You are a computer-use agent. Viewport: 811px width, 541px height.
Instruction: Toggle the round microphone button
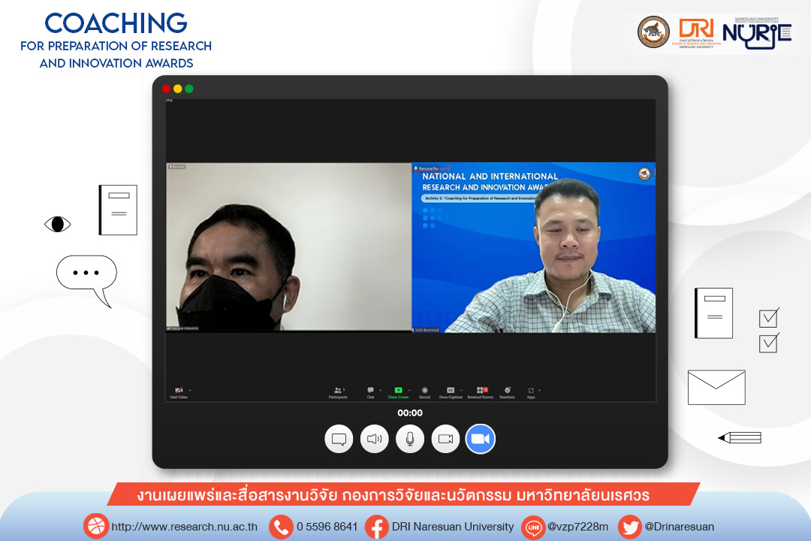[x=410, y=439]
